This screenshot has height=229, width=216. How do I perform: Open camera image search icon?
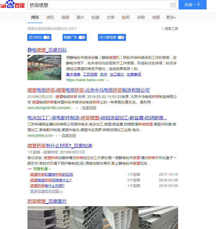point(173,5)
